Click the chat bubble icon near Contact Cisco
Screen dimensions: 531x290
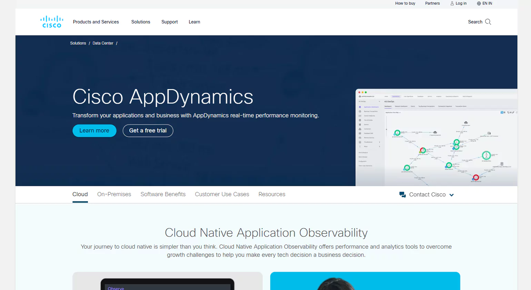(x=402, y=194)
